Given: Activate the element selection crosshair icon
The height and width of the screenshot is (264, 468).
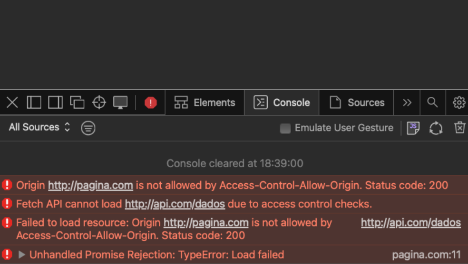Looking at the screenshot, I should 99,103.
